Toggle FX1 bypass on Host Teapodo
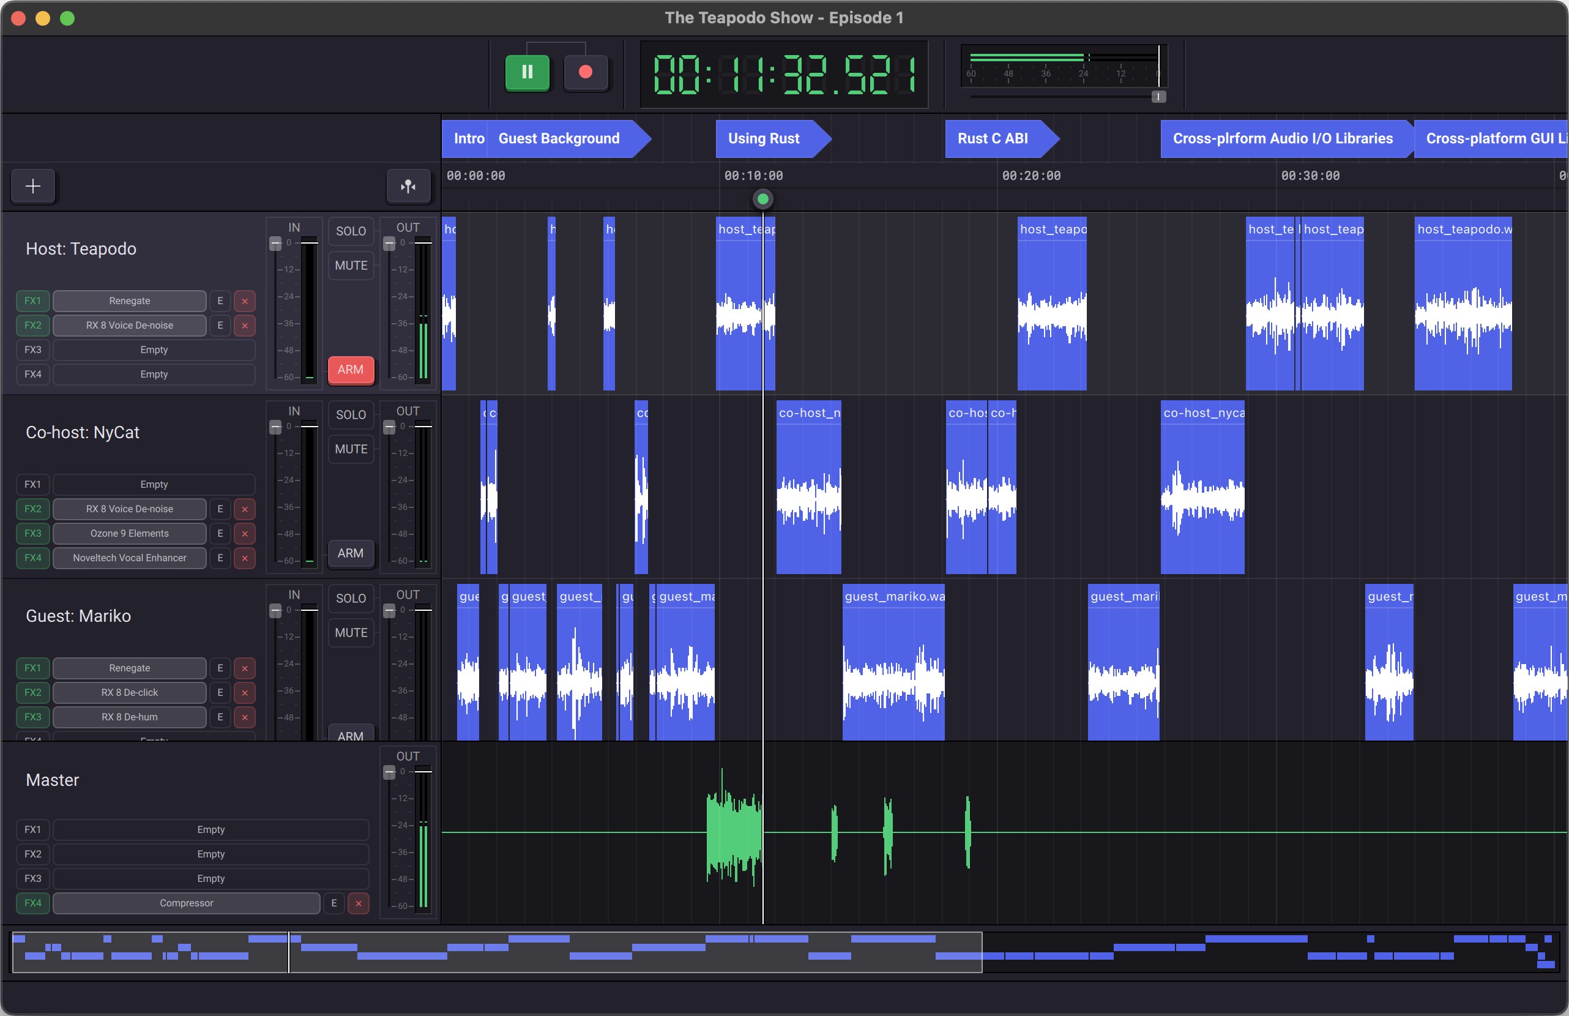This screenshot has width=1569, height=1016. coord(32,301)
